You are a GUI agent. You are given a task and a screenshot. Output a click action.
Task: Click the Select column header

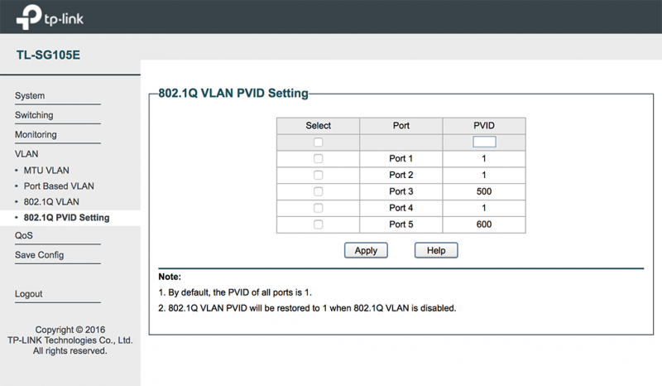[319, 126]
